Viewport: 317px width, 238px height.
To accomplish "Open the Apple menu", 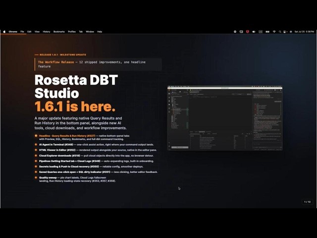I will [4, 32].
